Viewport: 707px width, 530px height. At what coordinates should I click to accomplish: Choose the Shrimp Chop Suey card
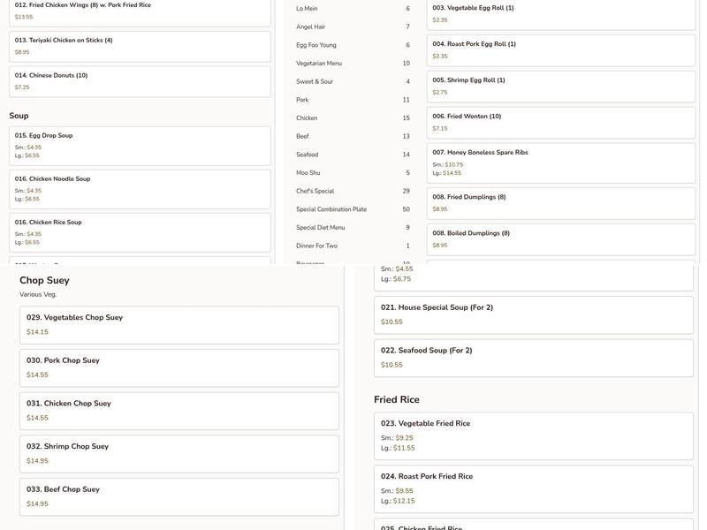[x=179, y=453]
